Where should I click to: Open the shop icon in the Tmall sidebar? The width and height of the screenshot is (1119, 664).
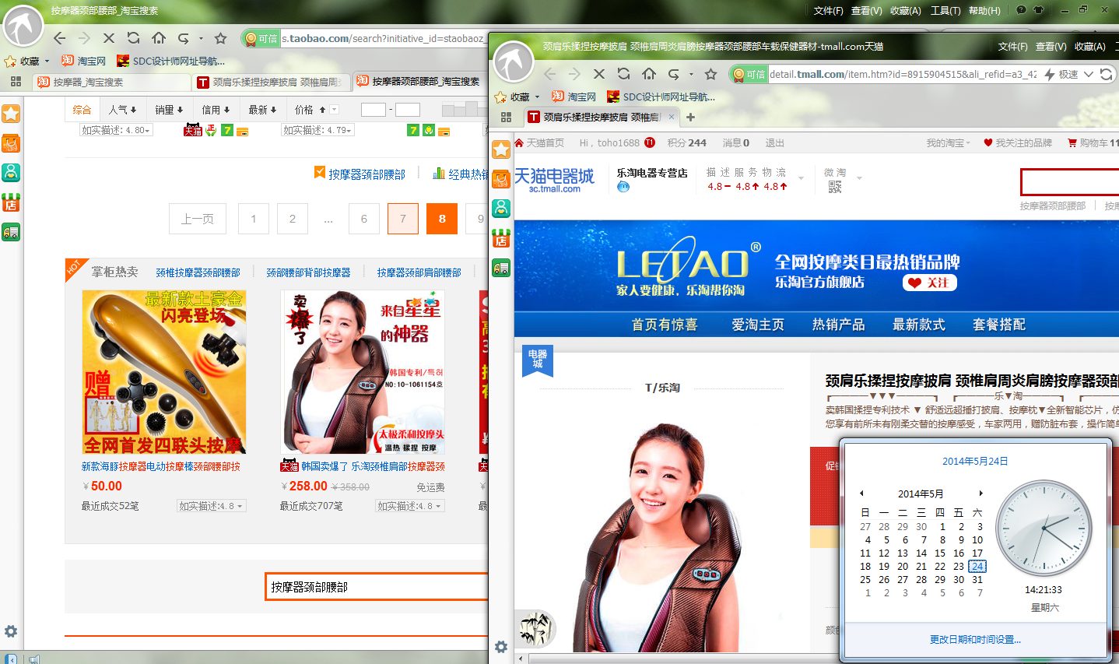(501, 238)
